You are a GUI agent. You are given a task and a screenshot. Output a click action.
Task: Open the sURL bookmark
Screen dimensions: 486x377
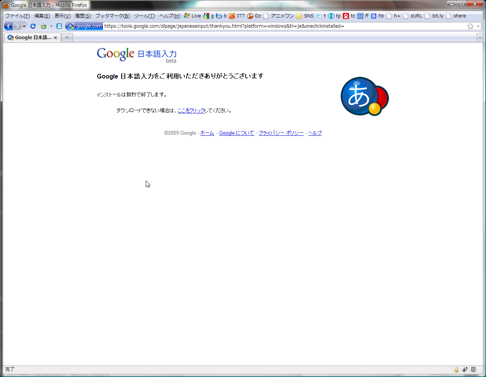(413, 16)
